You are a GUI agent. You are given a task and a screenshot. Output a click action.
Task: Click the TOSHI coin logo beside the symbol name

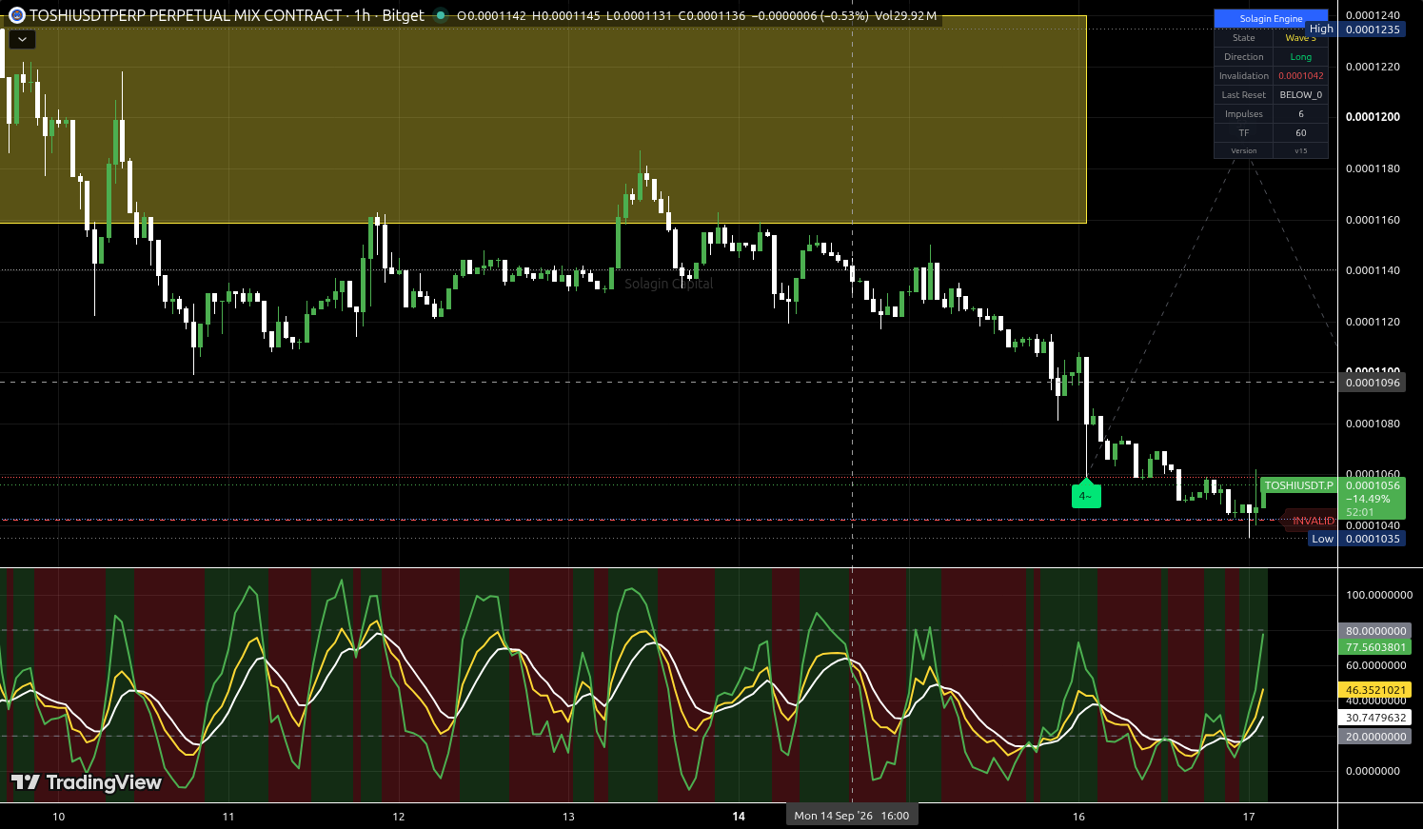point(16,15)
